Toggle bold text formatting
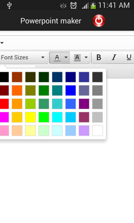The height and width of the screenshot is (223, 134). pos(99,57)
